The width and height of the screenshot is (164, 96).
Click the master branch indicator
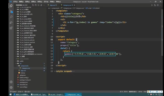[x=13, y=92]
